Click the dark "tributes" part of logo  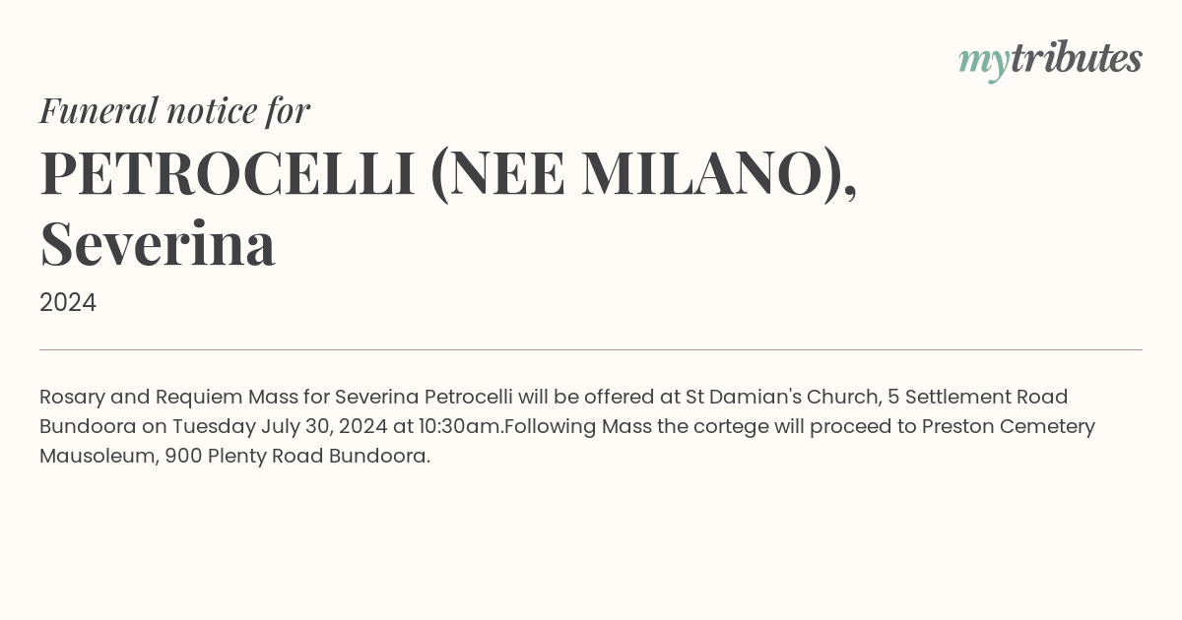click(1077, 58)
